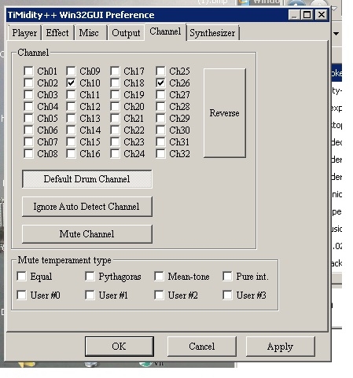Maximize the TiMidity++ Preference window
The image size is (353, 378).
click(307, 15)
